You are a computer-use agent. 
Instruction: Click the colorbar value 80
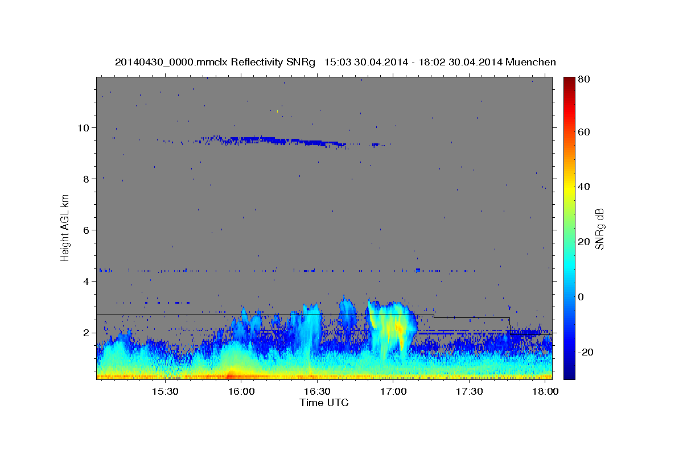pos(585,80)
